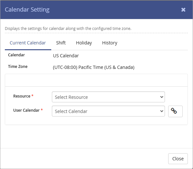Click the Close button

178,159
